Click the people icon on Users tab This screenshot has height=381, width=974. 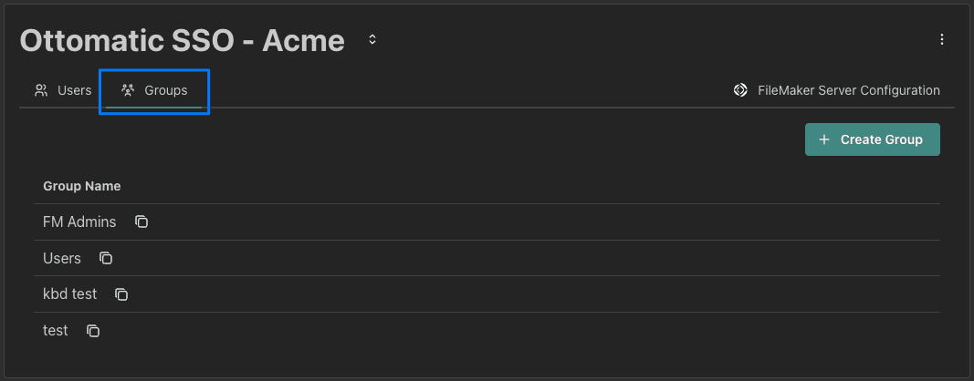pyautogui.click(x=41, y=90)
